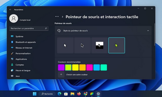Click the search magnifier icon in Rechercher un paramètre
This screenshot has width=162, height=97.
point(46,28)
